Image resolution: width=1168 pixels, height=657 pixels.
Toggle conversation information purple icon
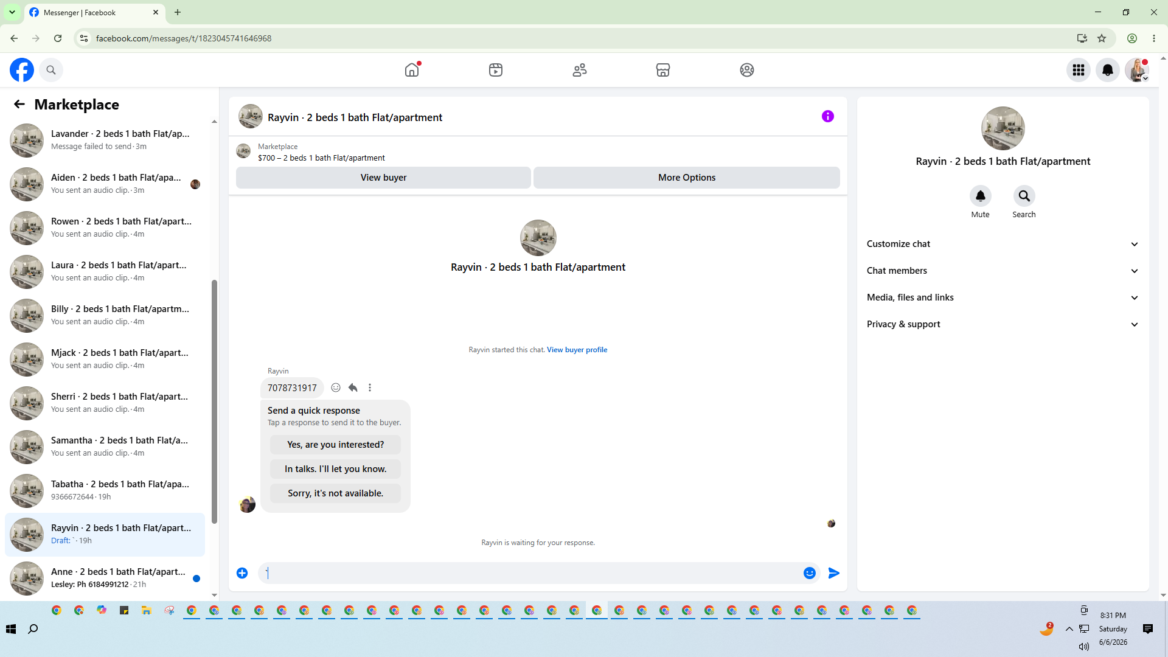click(x=828, y=116)
